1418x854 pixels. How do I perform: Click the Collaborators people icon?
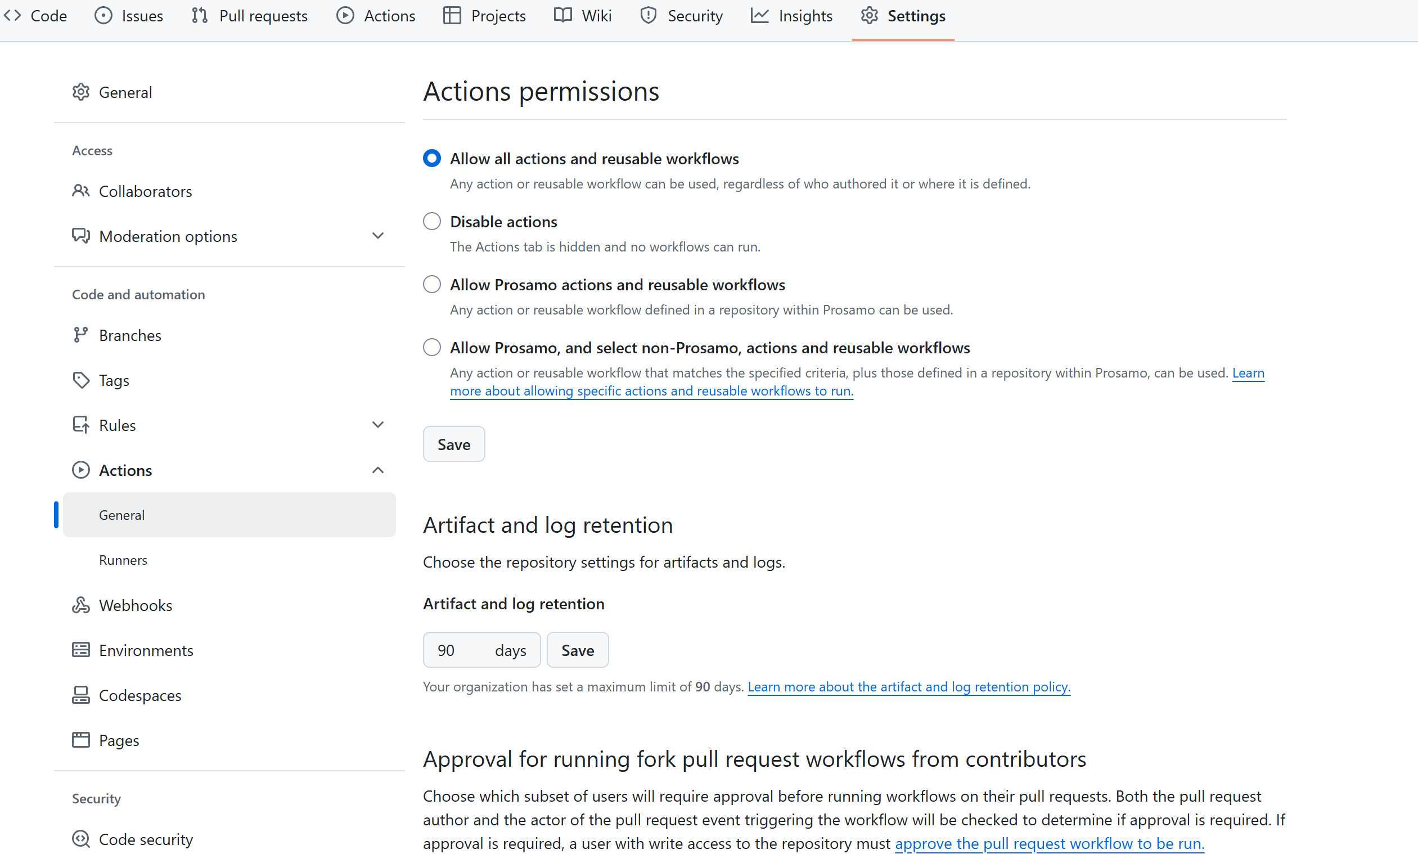80,191
